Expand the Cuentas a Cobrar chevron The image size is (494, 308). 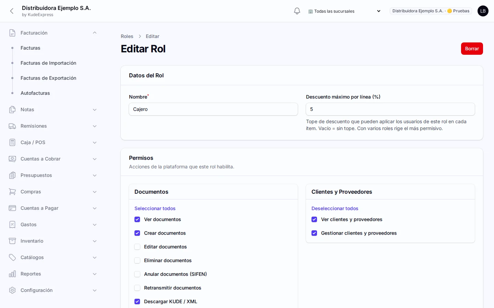[x=95, y=159]
